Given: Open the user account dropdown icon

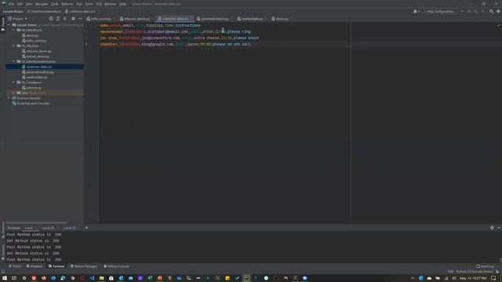Looking at the screenshot, I should 417,11.
